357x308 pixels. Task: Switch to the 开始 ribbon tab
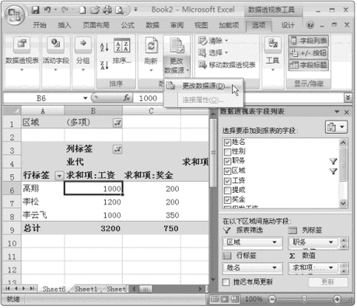pyautogui.click(x=40, y=25)
